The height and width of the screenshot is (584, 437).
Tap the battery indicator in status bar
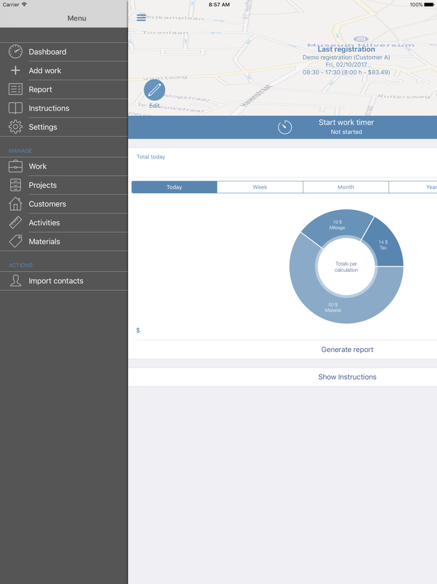coord(429,4)
